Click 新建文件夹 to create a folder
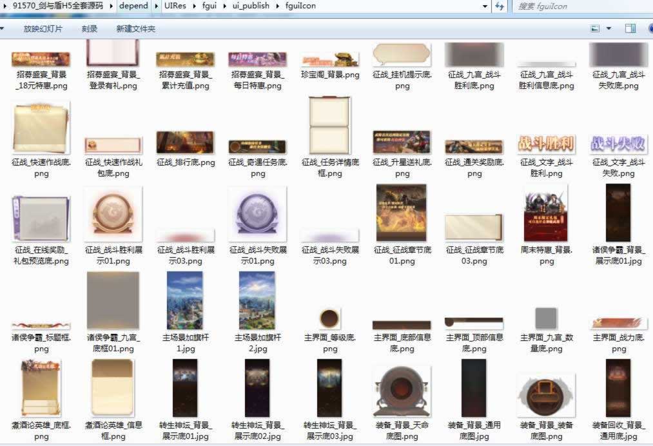 click(x=135, y=29)
